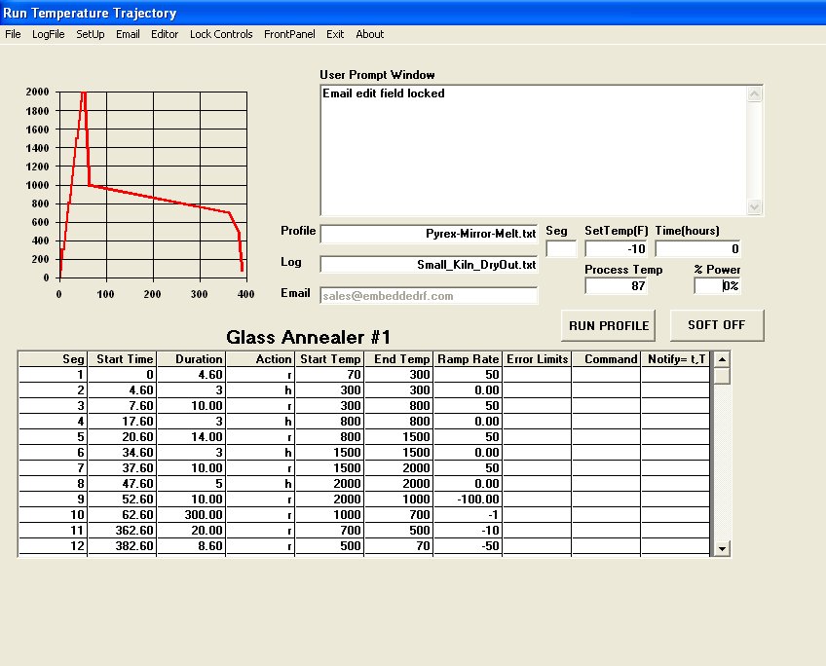Image resolution: width=826 pixels, height=666 pixels.
Task: Click the temperature trajectory graph
Action: [x=153, y=185]
